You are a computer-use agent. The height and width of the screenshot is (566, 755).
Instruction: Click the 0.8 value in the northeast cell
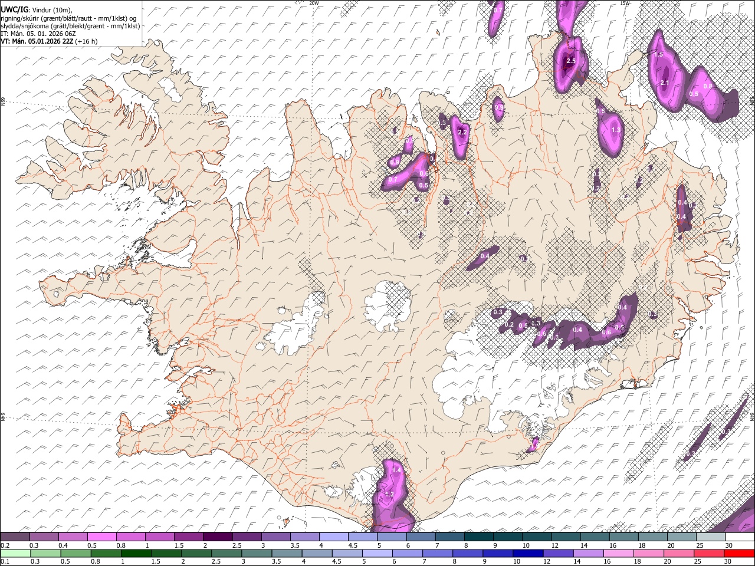click(708, 86)
